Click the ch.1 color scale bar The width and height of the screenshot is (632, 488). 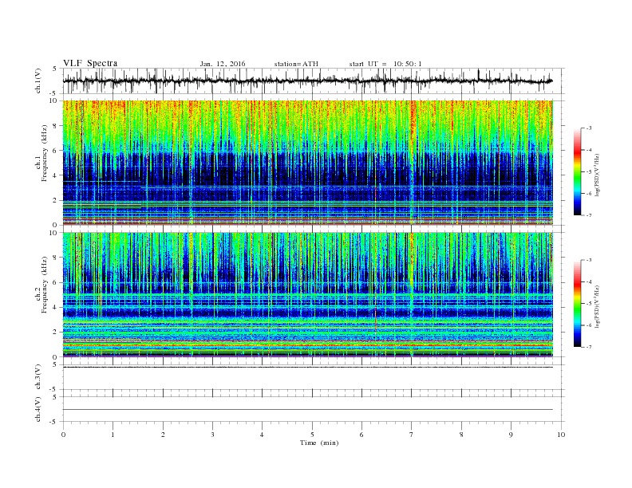tap(577, 171)
